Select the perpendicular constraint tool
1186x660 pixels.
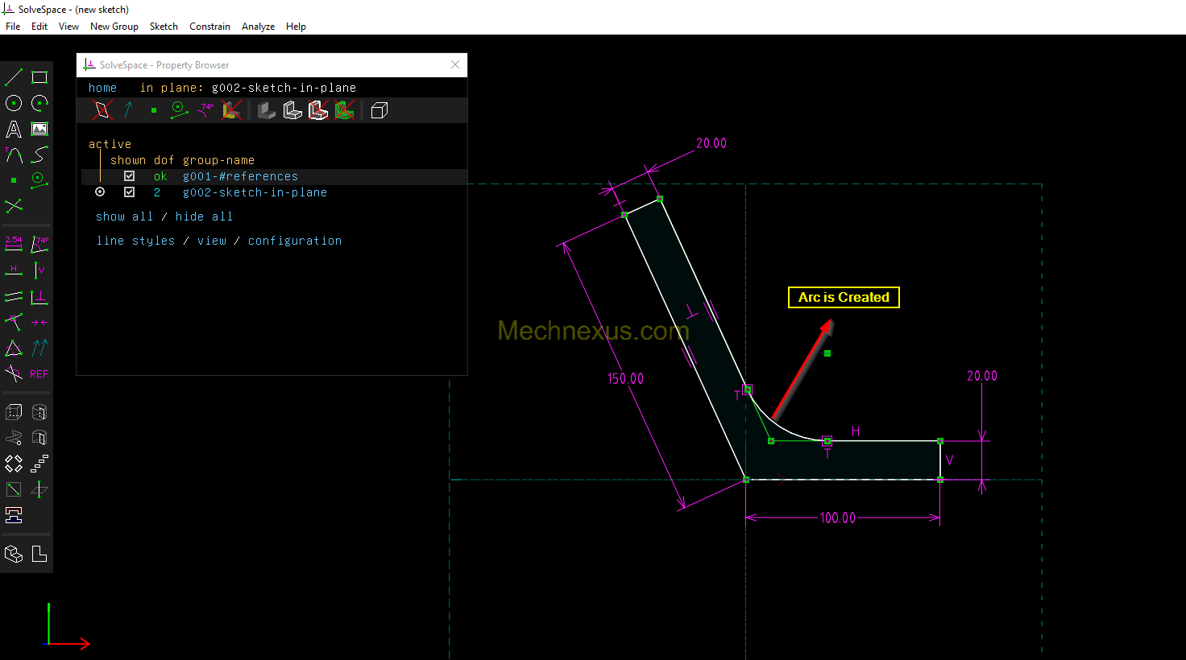tap(39, 297)
